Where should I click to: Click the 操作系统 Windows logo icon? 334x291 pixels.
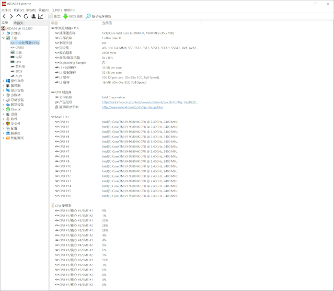click(x=8, y=81)
